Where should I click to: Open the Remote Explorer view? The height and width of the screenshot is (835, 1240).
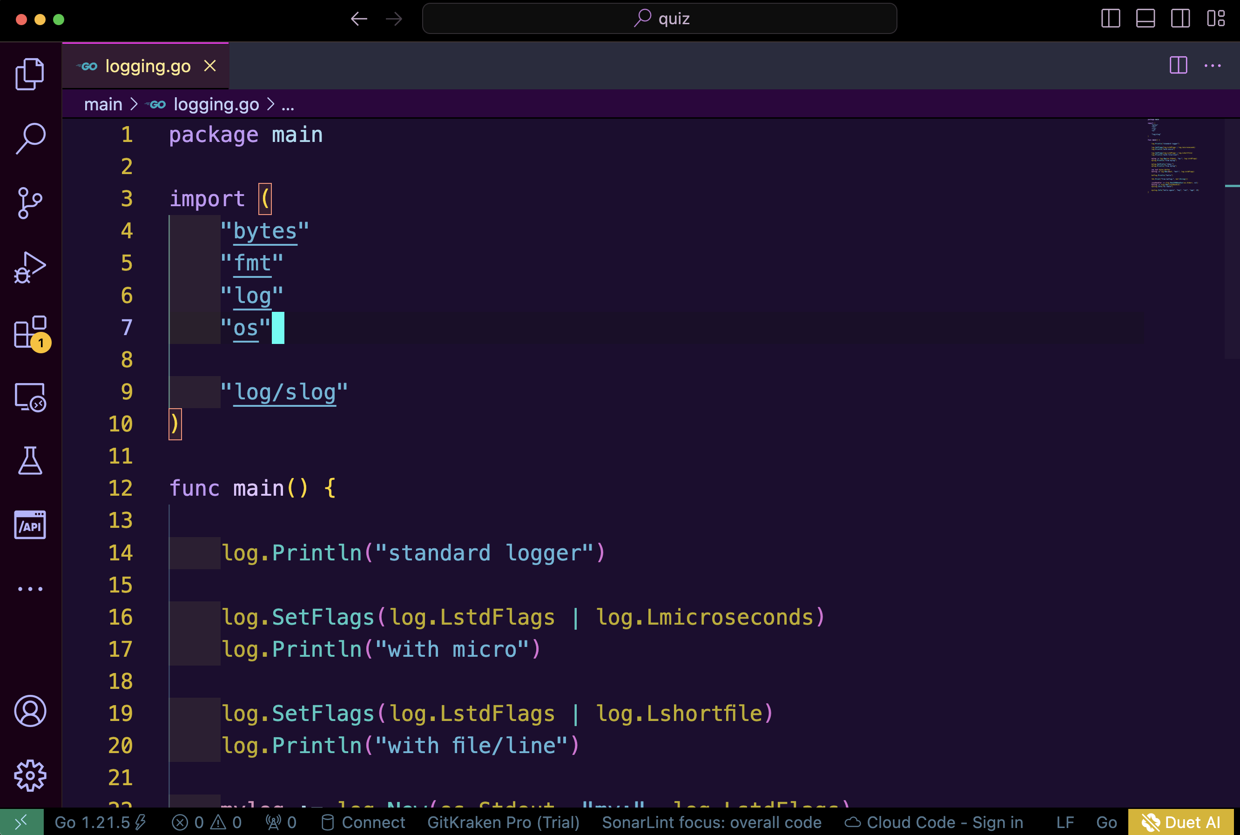click(30, 397)
